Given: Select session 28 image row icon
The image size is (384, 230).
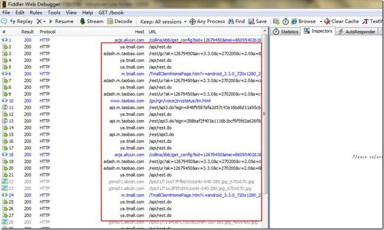Looking at the screenshot, I should pyautogui.click(x=5, y=222).
